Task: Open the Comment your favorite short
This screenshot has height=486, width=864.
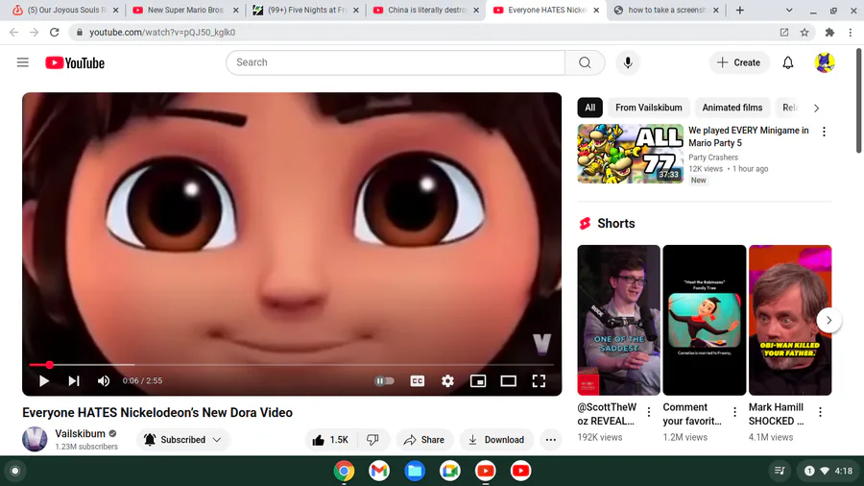Action: 705,320
